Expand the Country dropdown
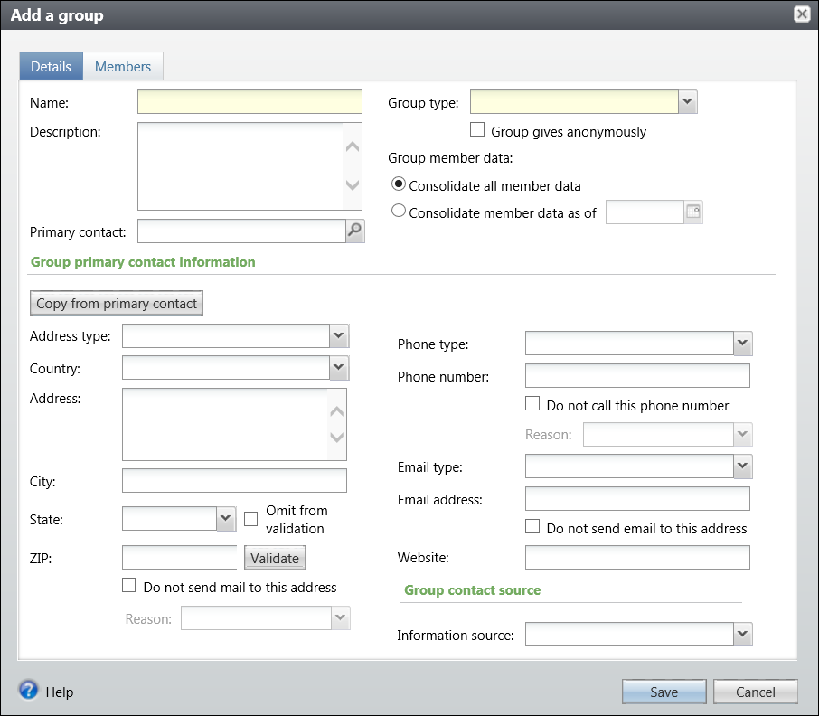819x716 pixels. point(337,368)
